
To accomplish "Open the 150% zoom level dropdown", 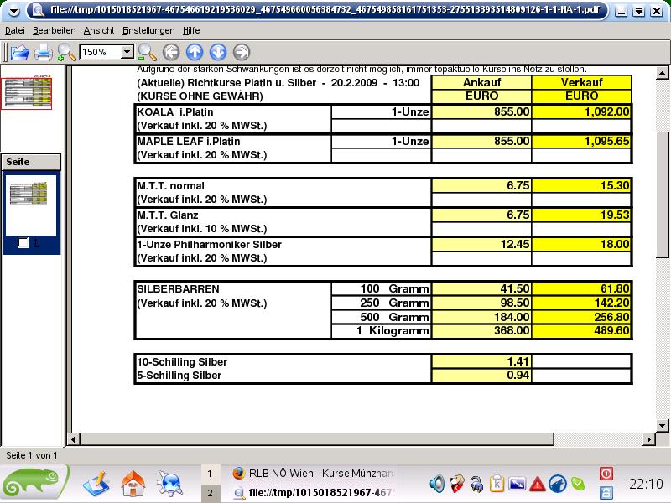I will (127, 52).
